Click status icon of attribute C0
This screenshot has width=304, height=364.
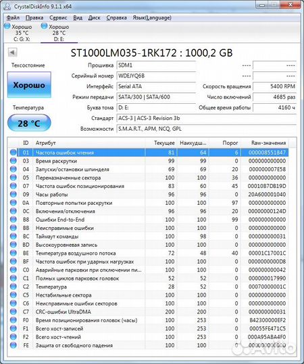pos(14,270)
